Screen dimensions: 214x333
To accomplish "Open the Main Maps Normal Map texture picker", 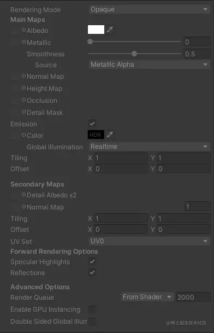I will coord(24,76).
